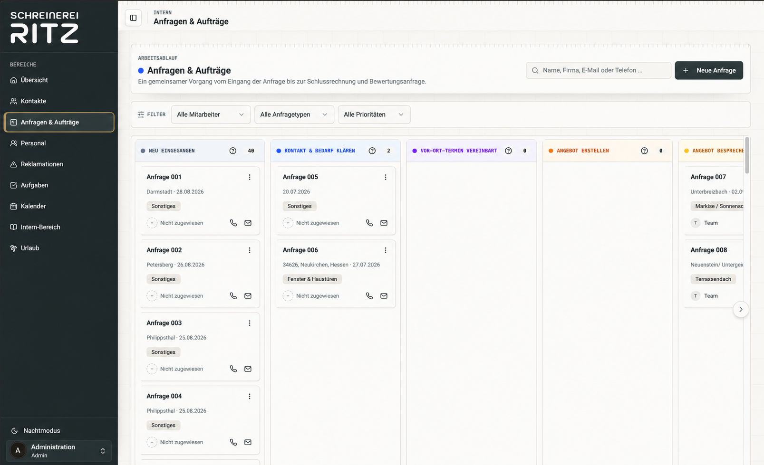The height and width of the screenshot is (465, 764).
Task: Click help icon in Vor-Ort-Termin vereinbart column
Action: [508, 151]
